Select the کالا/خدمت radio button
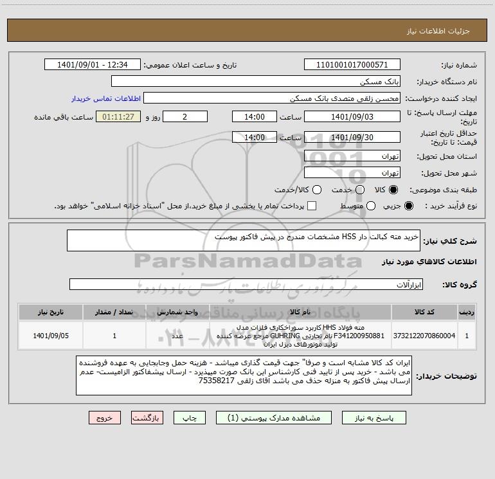Viewport: 495px width, 479px height. 317,190
